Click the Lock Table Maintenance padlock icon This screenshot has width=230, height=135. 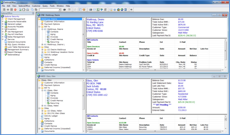tap(6, 47)
